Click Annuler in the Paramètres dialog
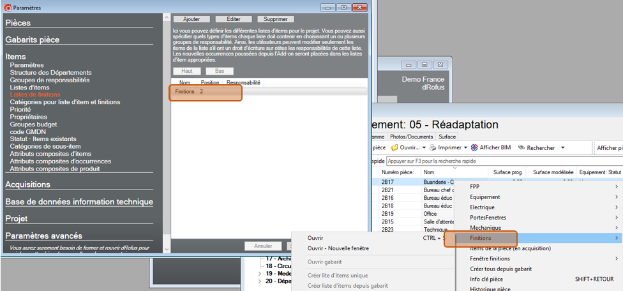Viewport: 623px width, 291px height. pos(263,246)
